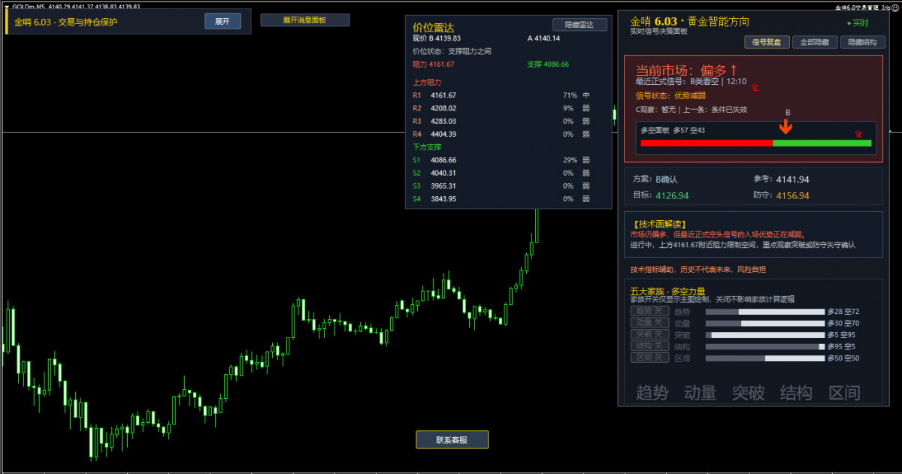Click the 金哨6.0交易管理 label at top right

(x=857, y=8)
